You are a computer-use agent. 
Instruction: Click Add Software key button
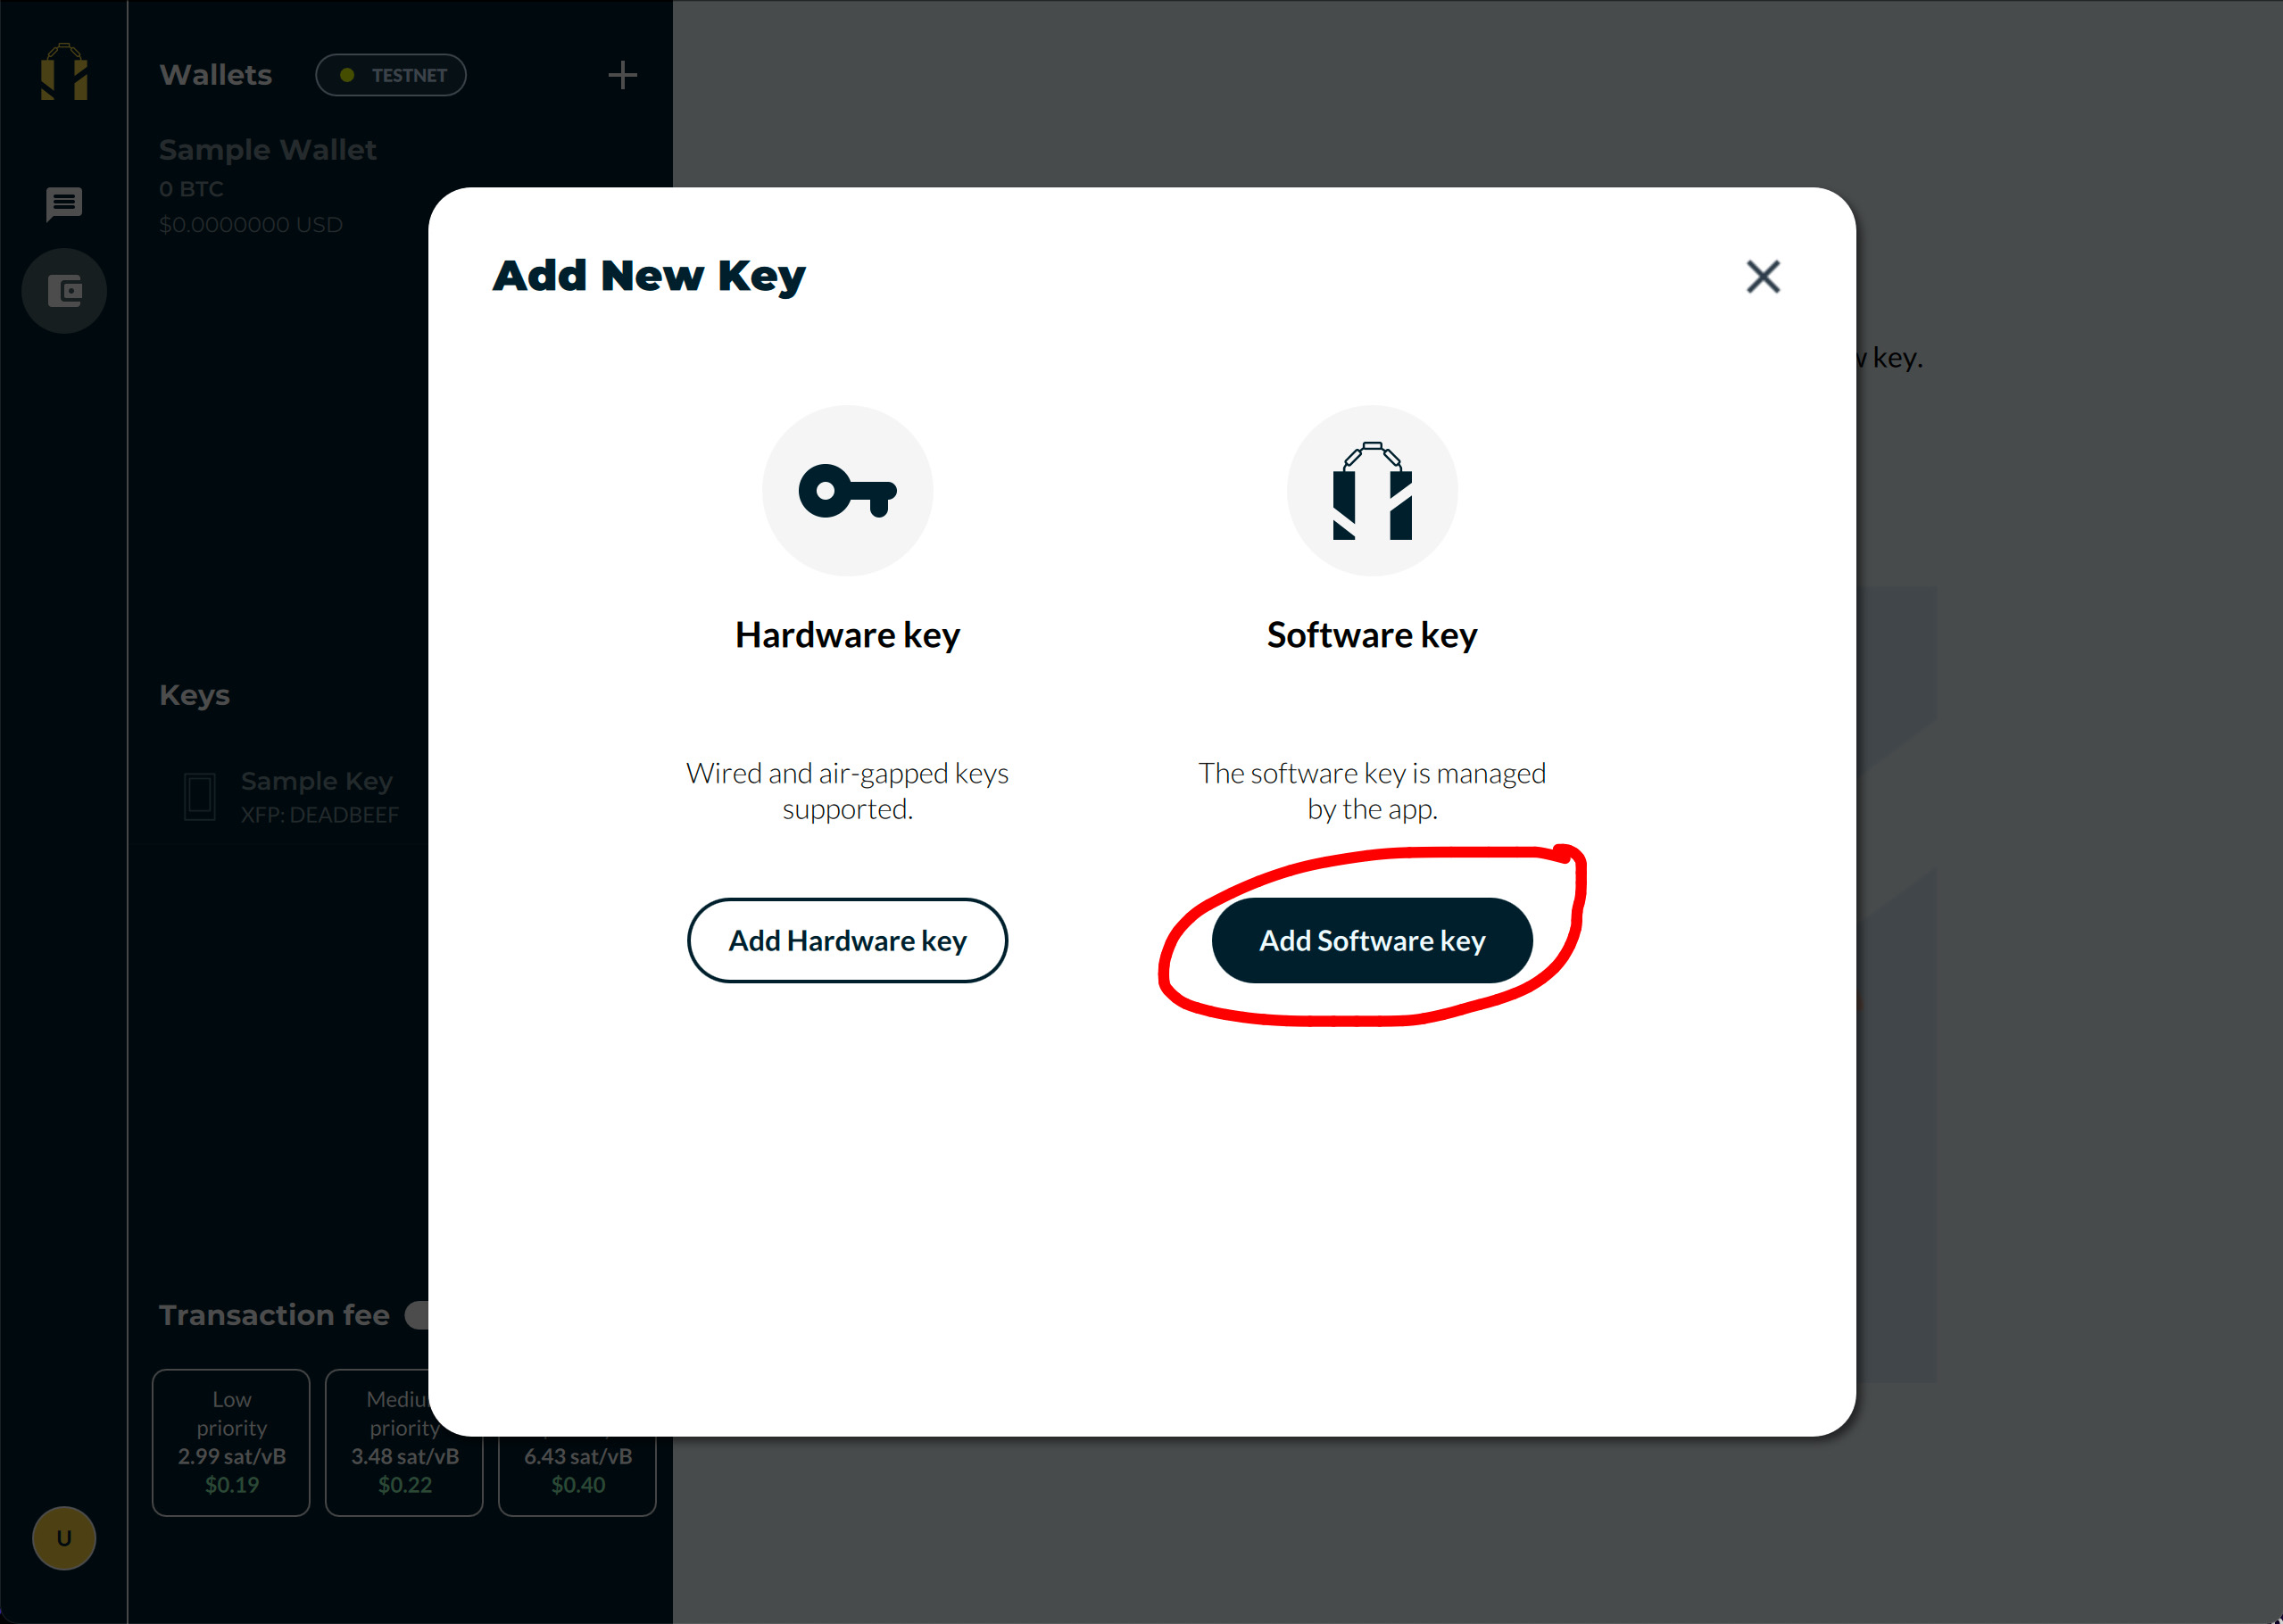1371,939
